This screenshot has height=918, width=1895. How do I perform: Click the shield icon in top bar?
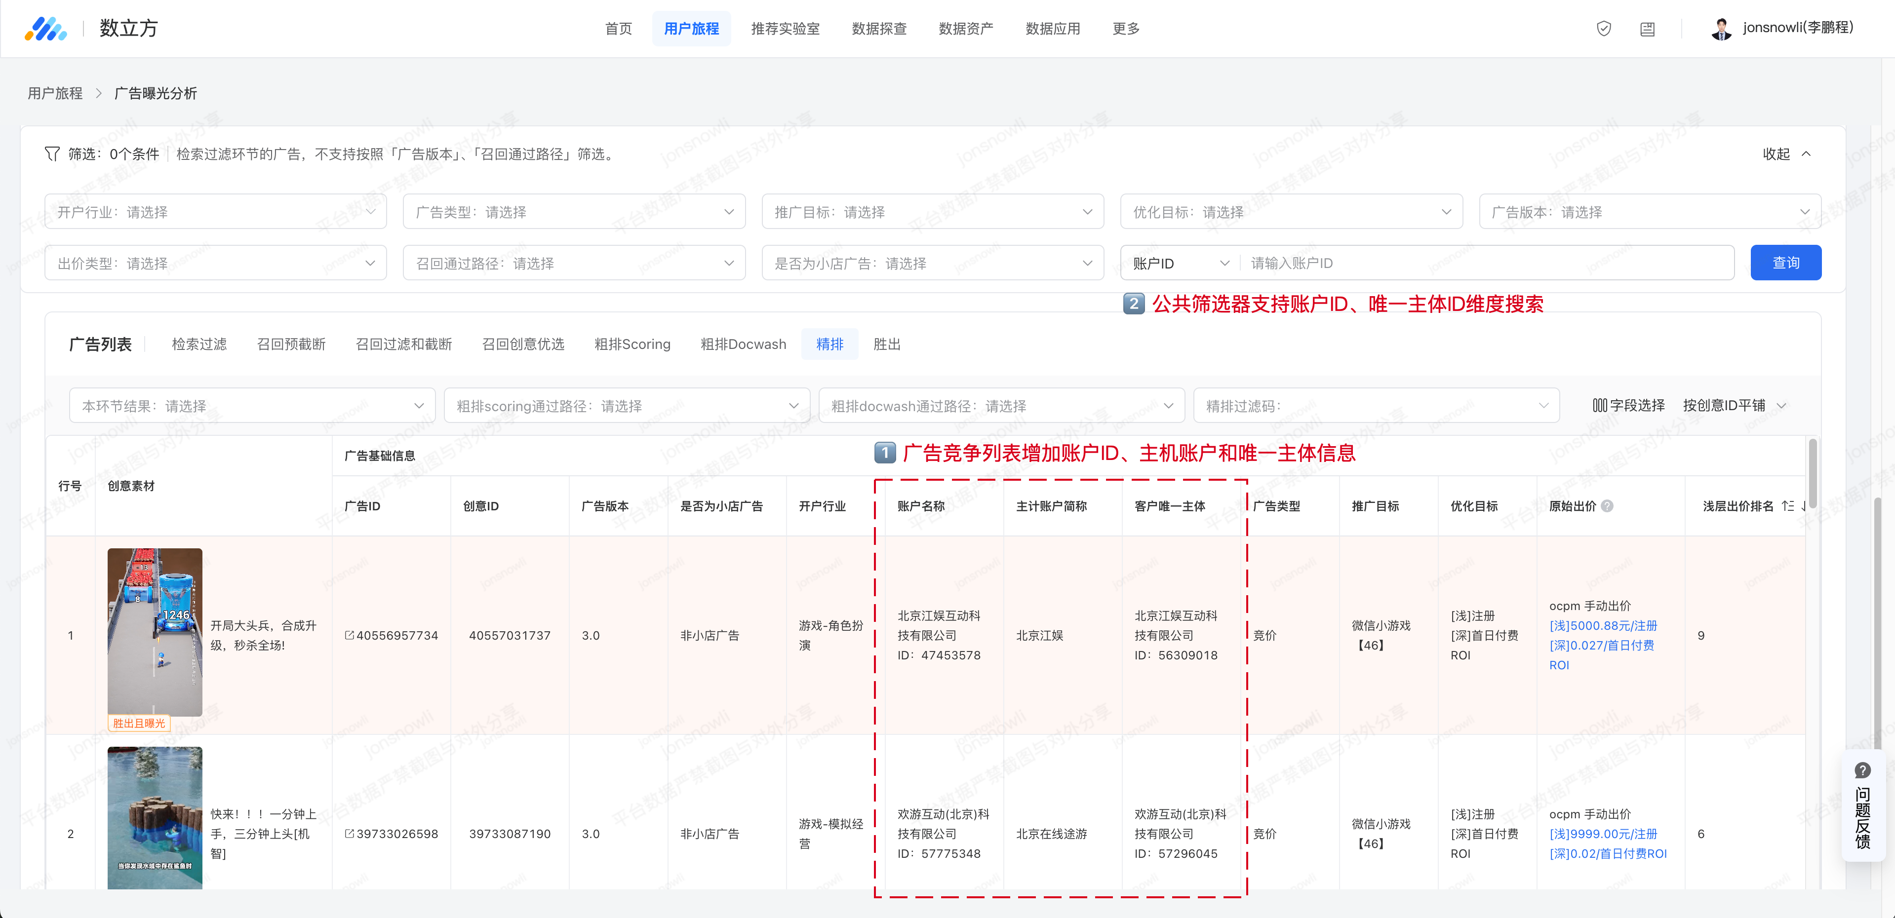pos(1604,29)
